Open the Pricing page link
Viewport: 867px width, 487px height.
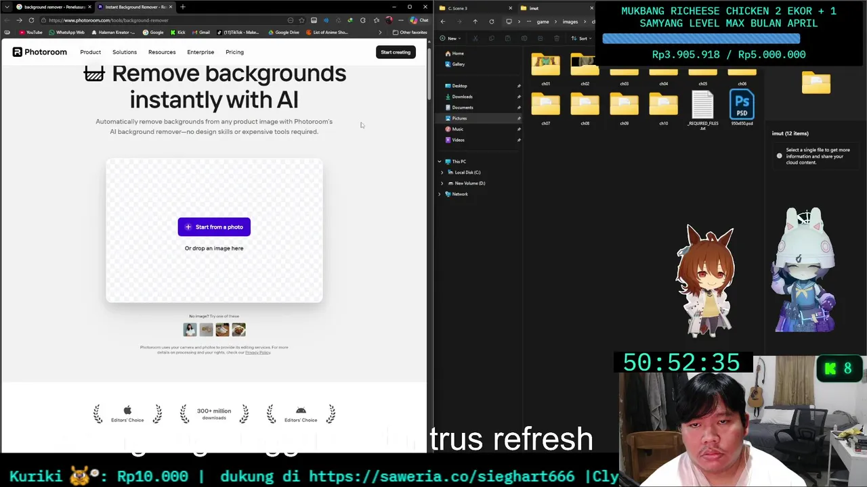[x=234, y=52]
